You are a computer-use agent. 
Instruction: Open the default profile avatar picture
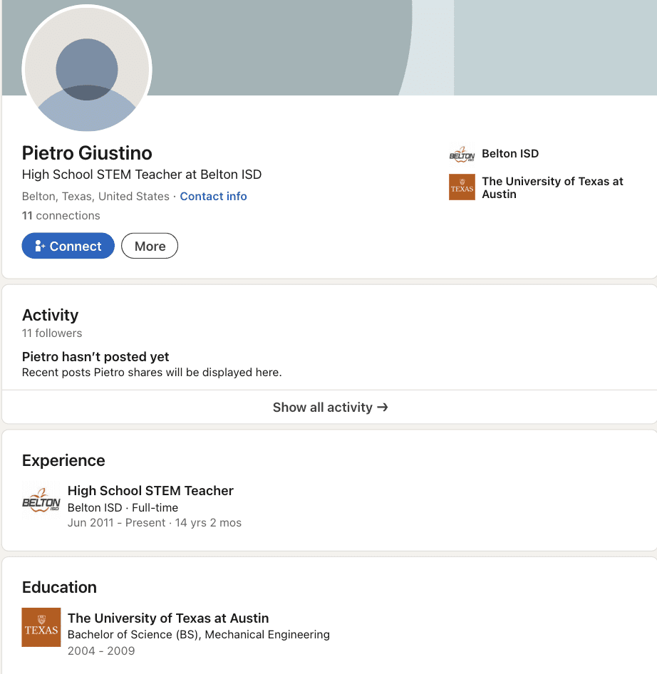pos(87,69)
